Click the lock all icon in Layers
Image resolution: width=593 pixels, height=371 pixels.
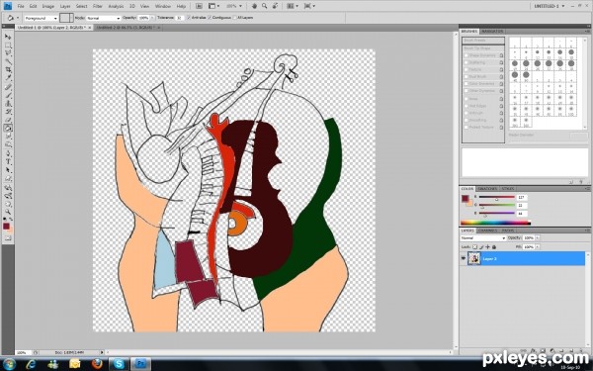(x=494, y=246)
